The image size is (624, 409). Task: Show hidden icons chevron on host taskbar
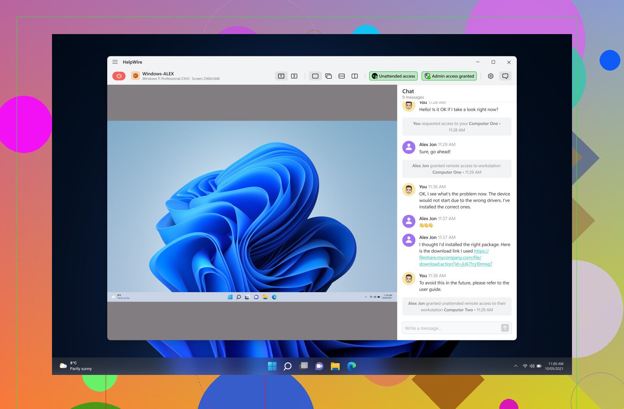coord(516,366)
